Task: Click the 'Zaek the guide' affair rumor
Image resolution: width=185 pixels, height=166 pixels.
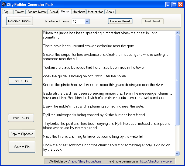Action: point(85,76)
